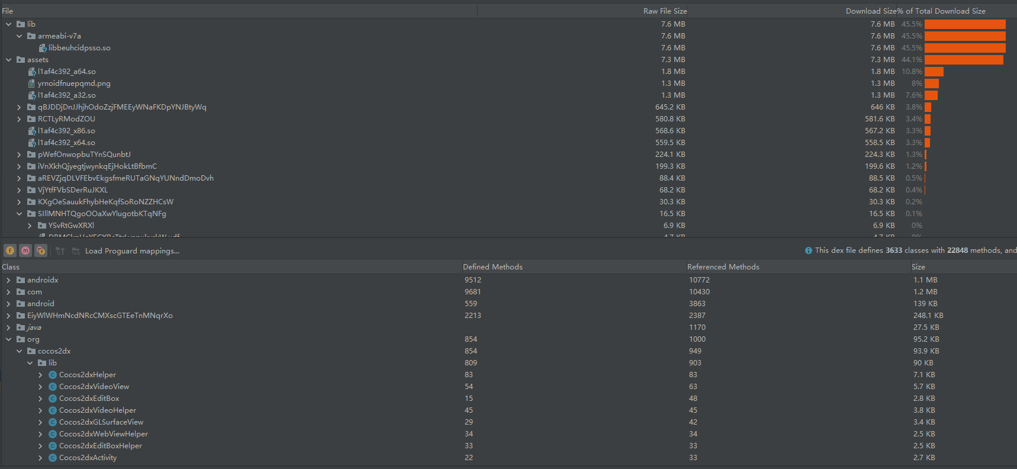The height and width of the screenshot is (469, 1017).
Task: Click the l1af4c392_a64.so file icon
Action: [x=32, y=72]
